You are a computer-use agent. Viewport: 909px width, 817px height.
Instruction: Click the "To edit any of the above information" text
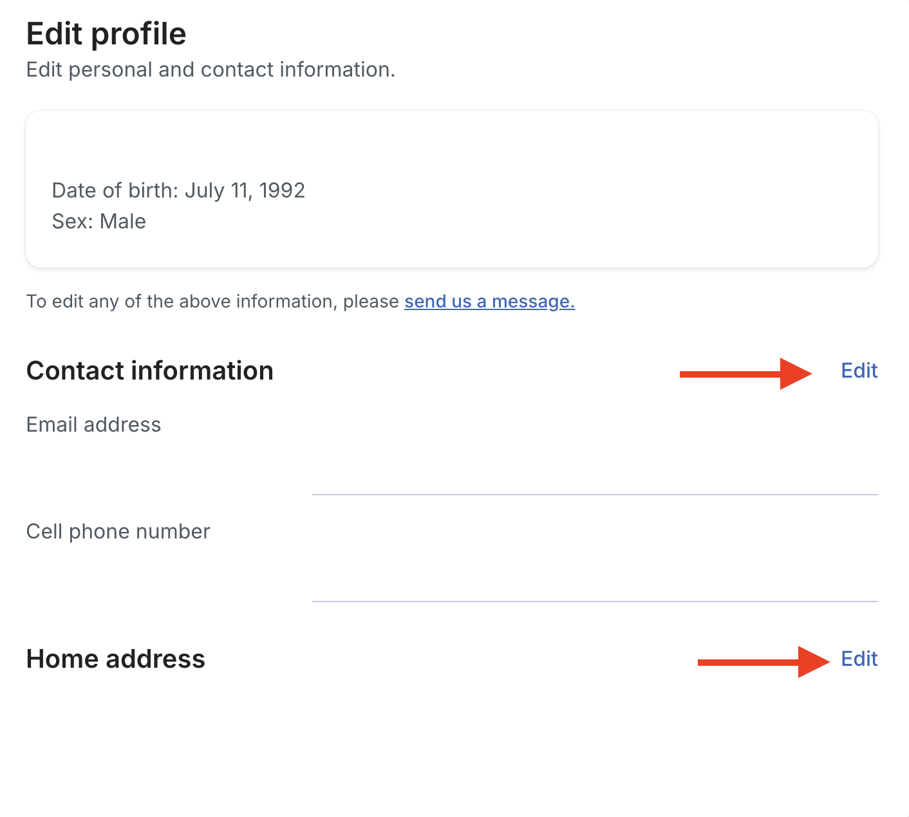click(212, 301)
